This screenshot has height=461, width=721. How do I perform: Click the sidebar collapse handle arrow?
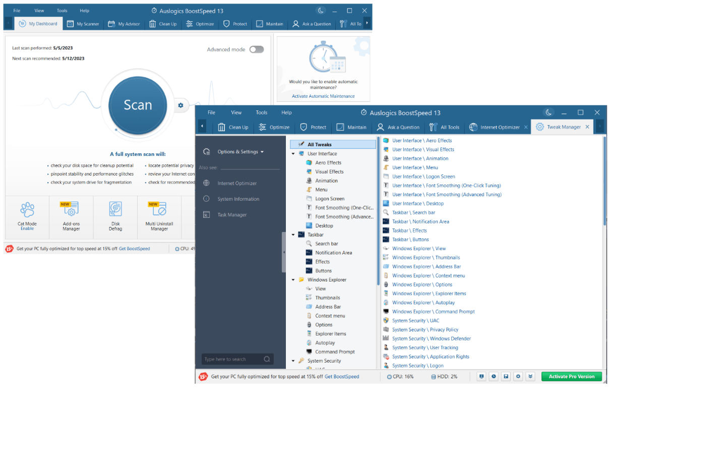point(284,252)
